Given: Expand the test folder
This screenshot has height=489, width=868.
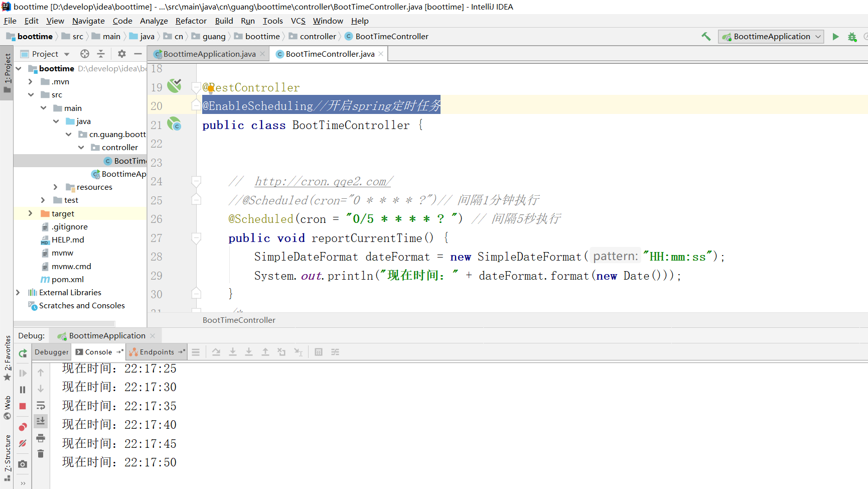Looking at the screenshot, I should pyautogui.click(x=43, y=200).
